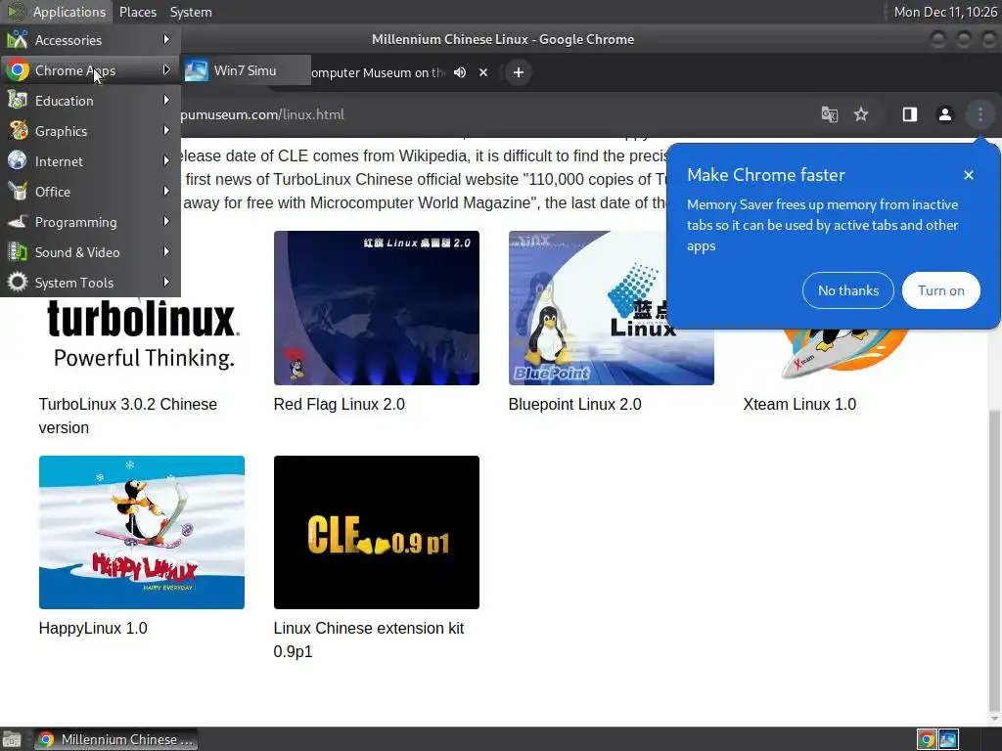Launch Win7 Simu from Chrome Apps submenu
The width and height of the screenshot is (1002, 751).
click(x=246, y=70)
